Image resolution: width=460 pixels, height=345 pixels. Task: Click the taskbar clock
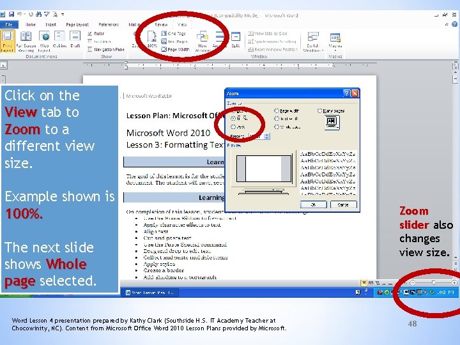pos(445,292)
